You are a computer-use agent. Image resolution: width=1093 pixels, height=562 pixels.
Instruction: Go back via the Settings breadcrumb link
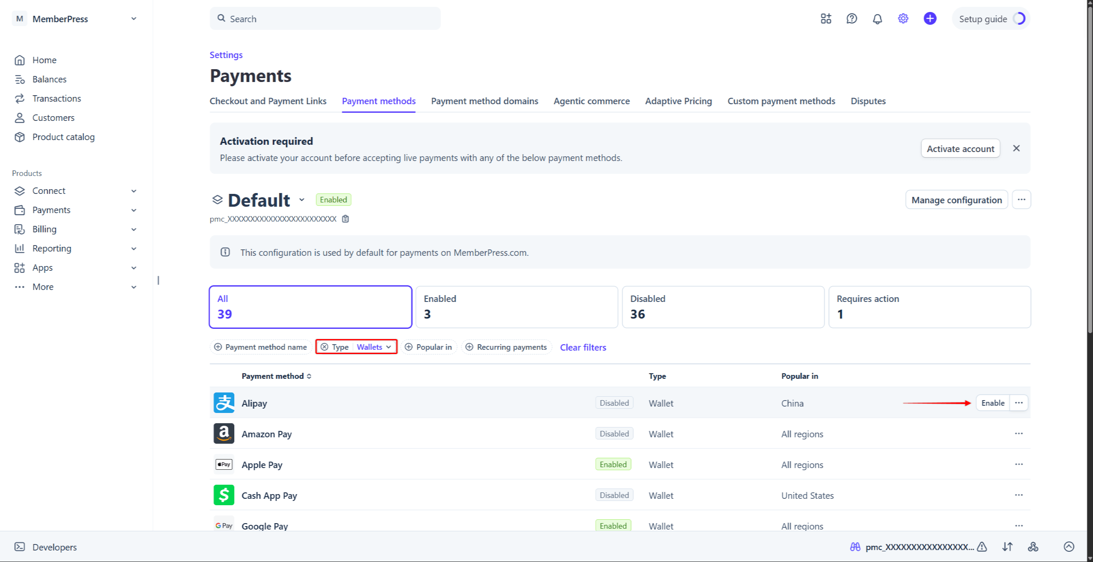(226, 55)
